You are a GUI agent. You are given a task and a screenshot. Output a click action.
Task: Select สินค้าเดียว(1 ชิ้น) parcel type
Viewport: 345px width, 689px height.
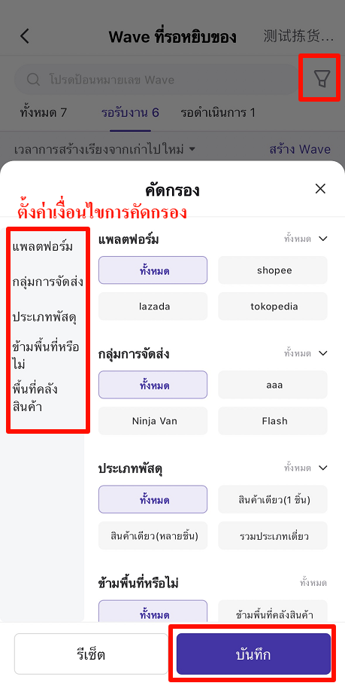(x=273, y=499)
